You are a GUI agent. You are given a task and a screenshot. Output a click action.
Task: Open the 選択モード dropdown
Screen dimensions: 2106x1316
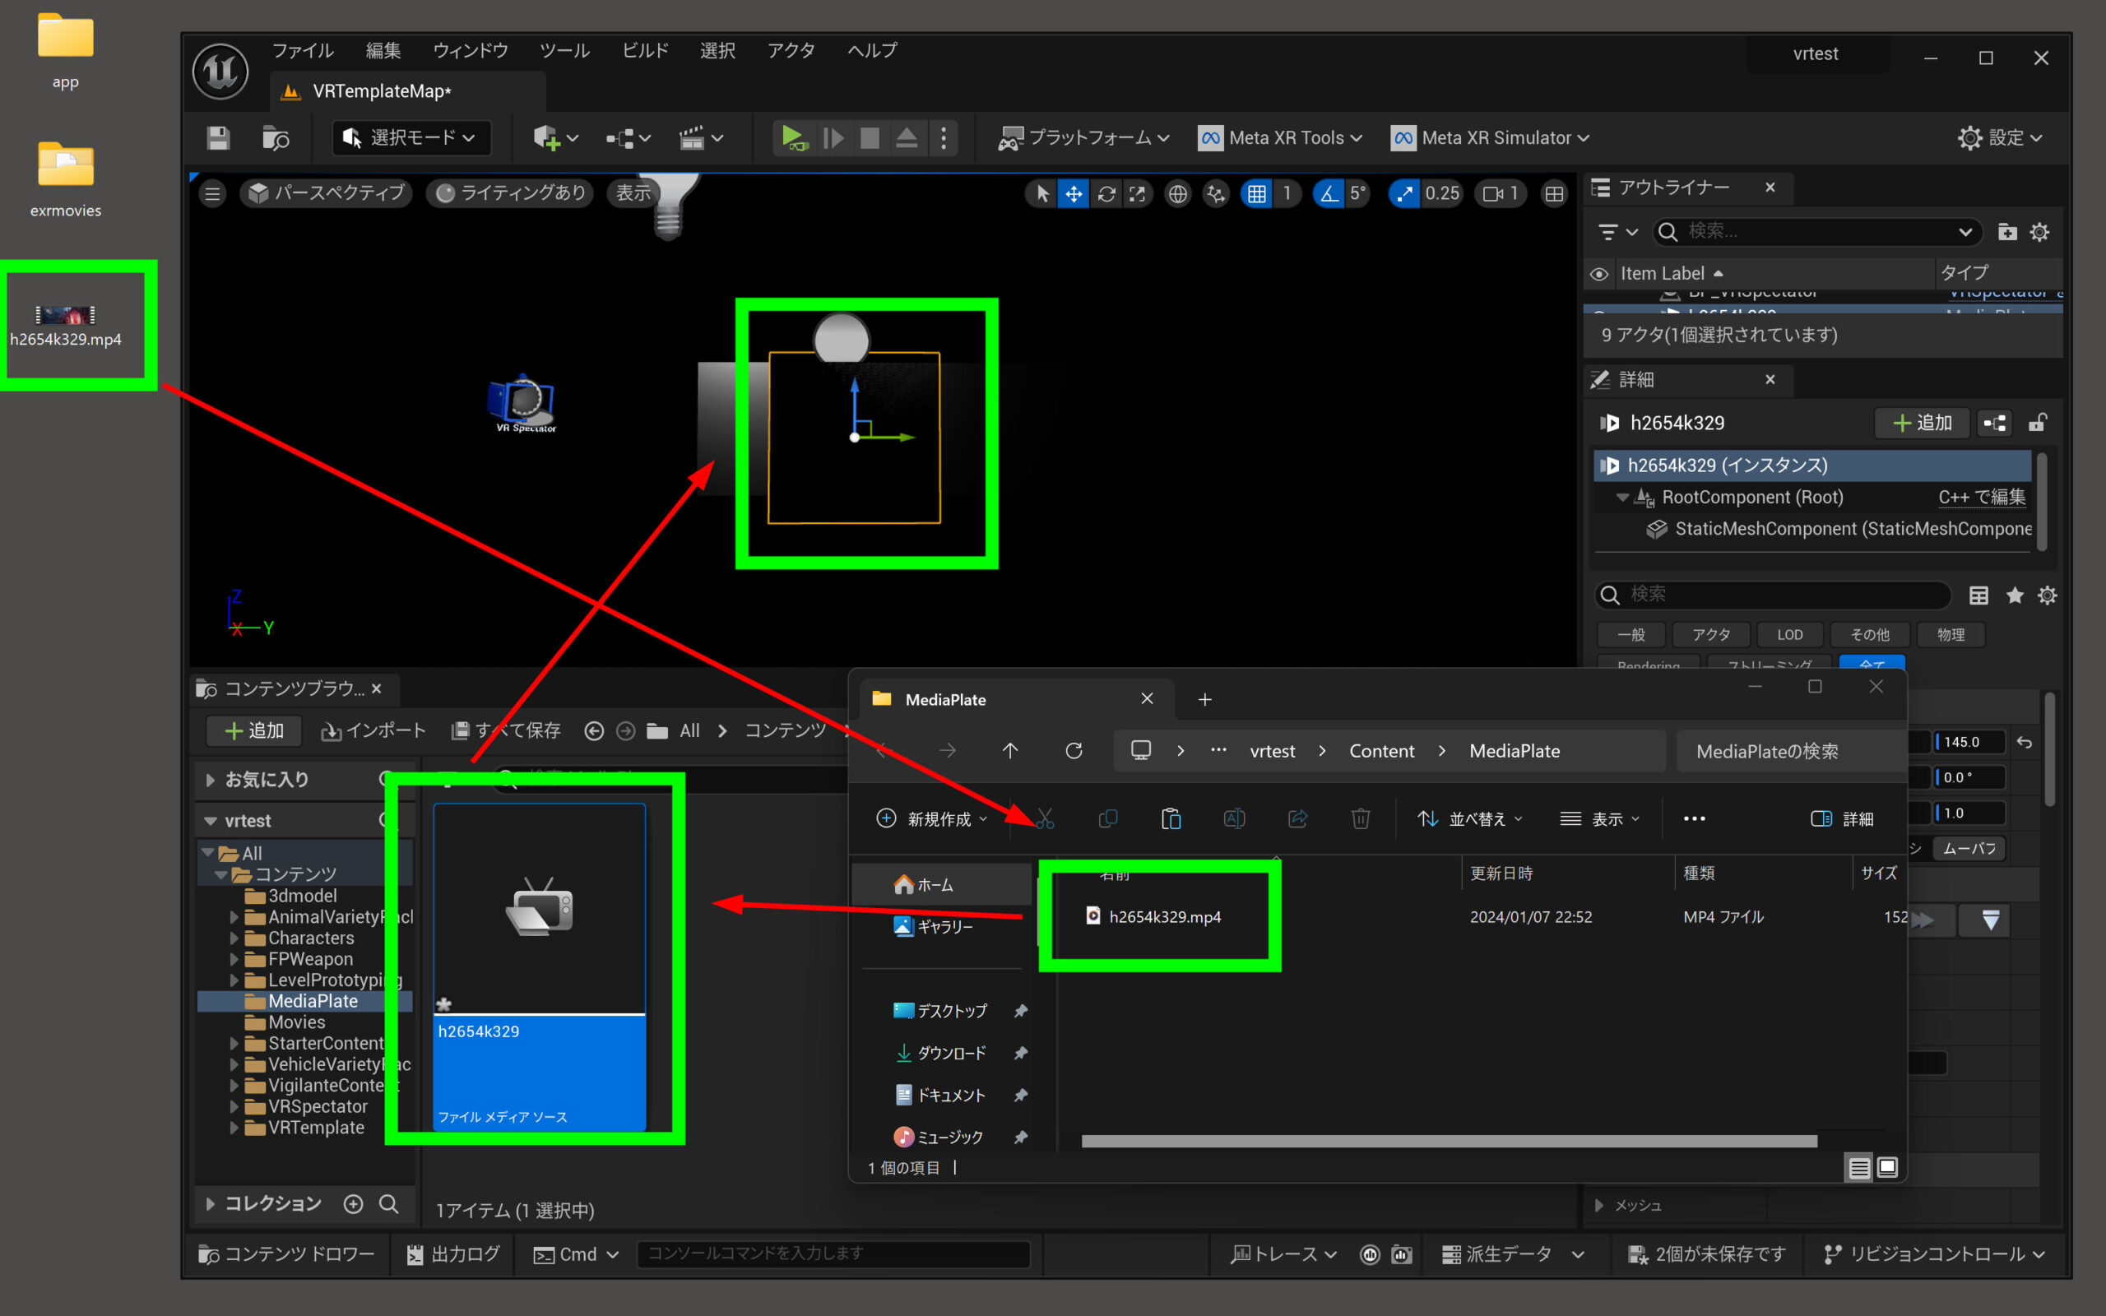pos(411,137)
